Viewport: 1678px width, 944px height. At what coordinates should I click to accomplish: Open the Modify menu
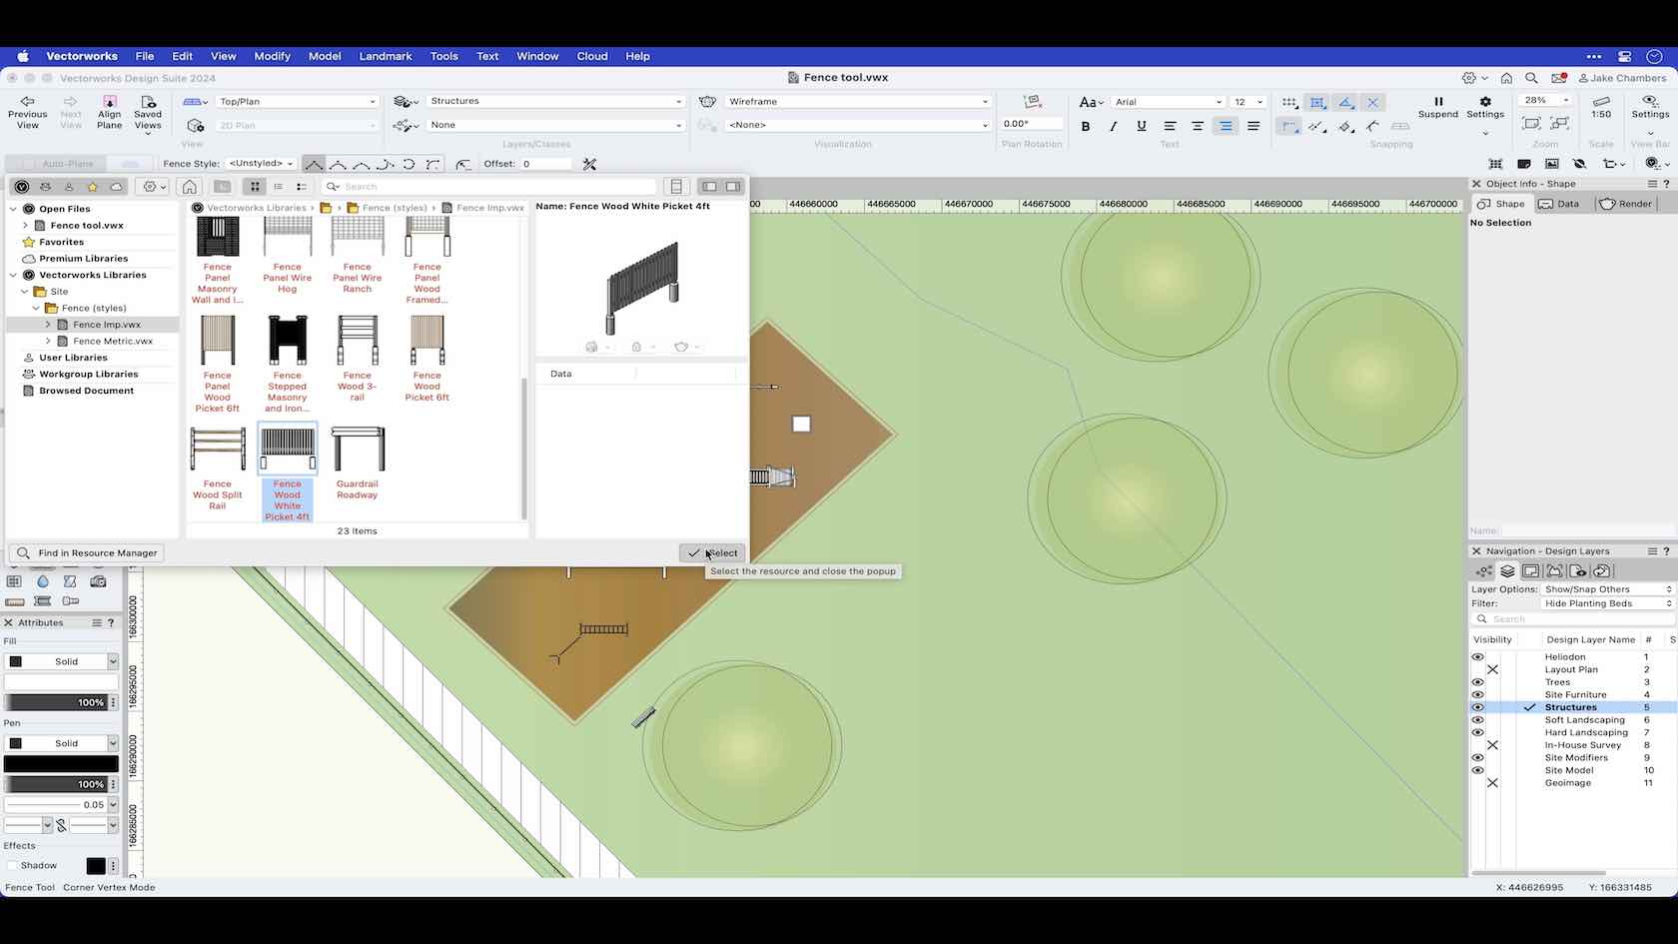(x=272, y=56)
